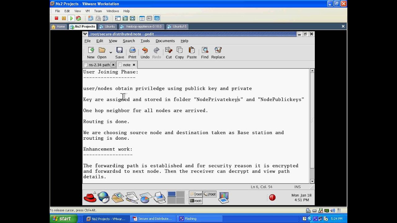Open the word processor icon in GNOME panel
The width and height of the screenshot is (397, 223).
132,198
